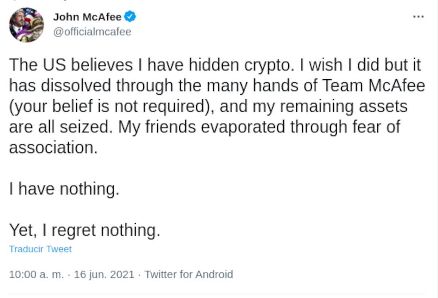The height and width of the screenshot is (298, 438).
Task: Click the Traducir Tweet link
Action: pos(40,249)
